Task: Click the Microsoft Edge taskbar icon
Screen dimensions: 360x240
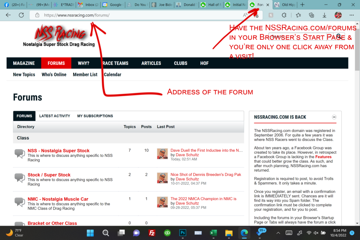Action: coord(244,233)
